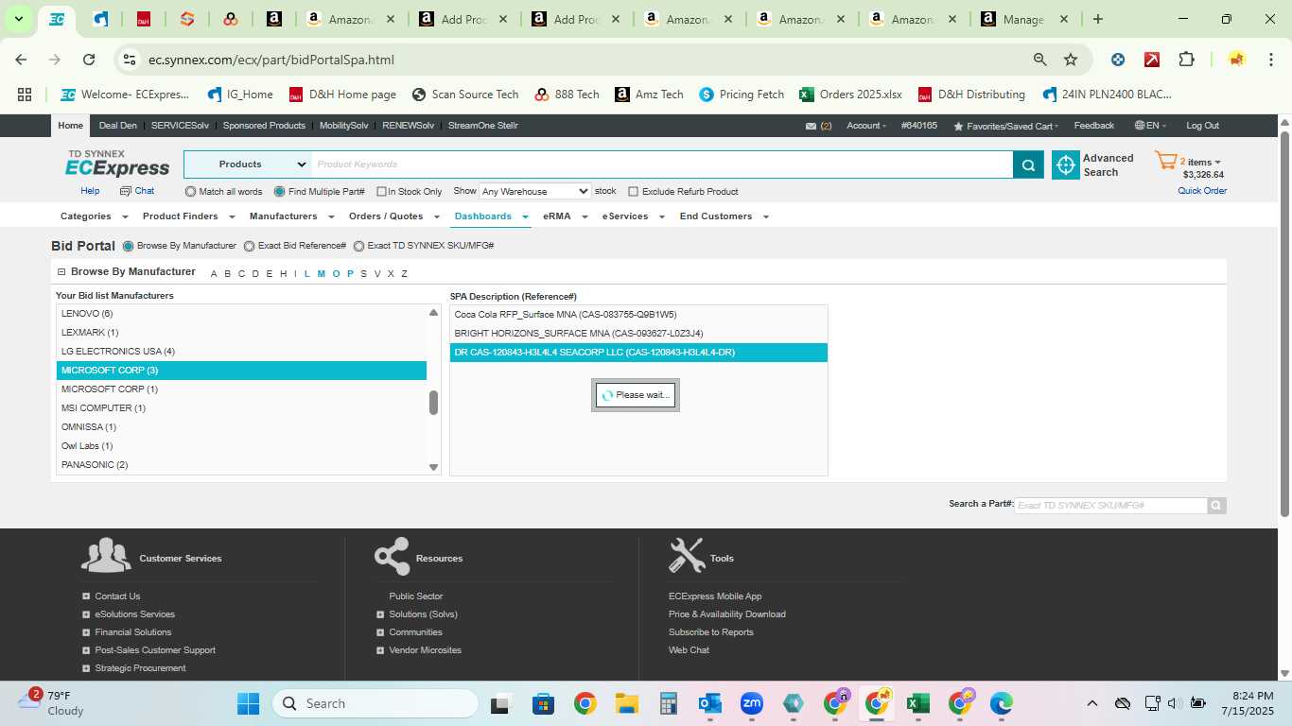This screenshot has width=1292, height=726.
Task: Expand the eSolutions Services footer item
Action: tap(86, 614)
